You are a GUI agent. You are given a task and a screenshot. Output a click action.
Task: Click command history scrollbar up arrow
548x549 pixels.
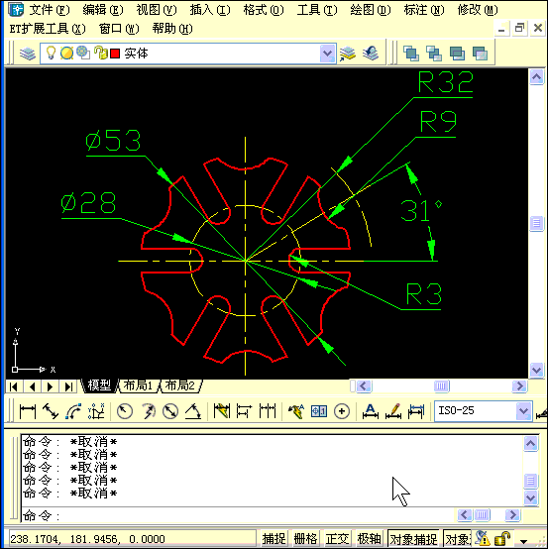pos(530,444)
